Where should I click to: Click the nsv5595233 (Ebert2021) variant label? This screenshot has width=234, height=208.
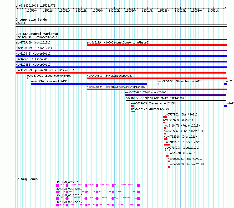(185, 159)
